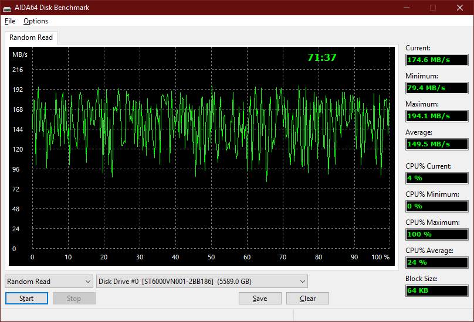
Task: Open the Disk Drive #0 selection dropdown
Action: coord(202,281)
